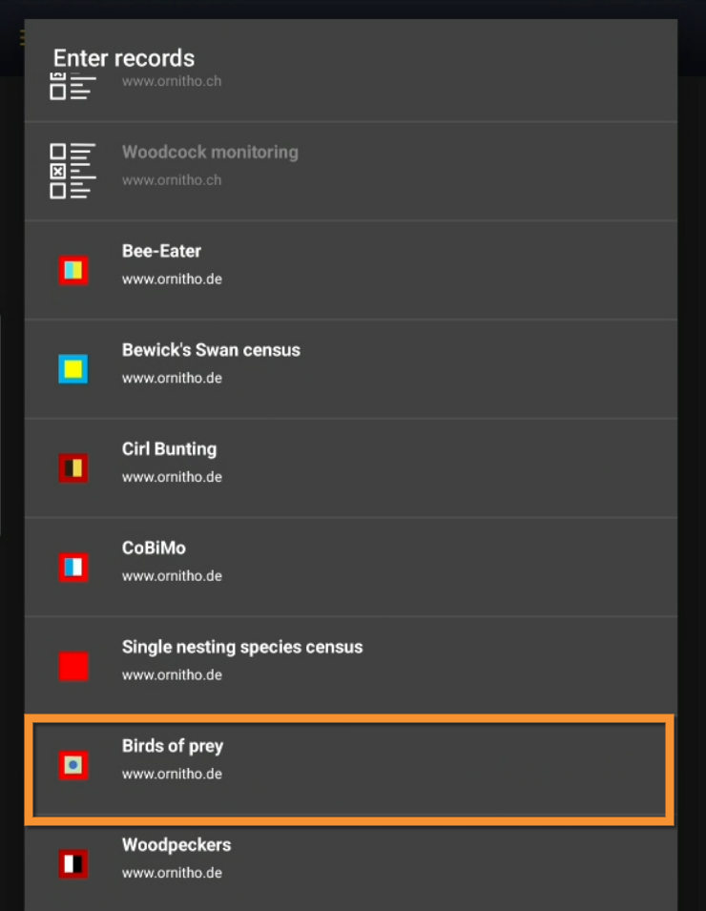
Task: Click the Cirl Bunting protocol icon
Action: 73,468
